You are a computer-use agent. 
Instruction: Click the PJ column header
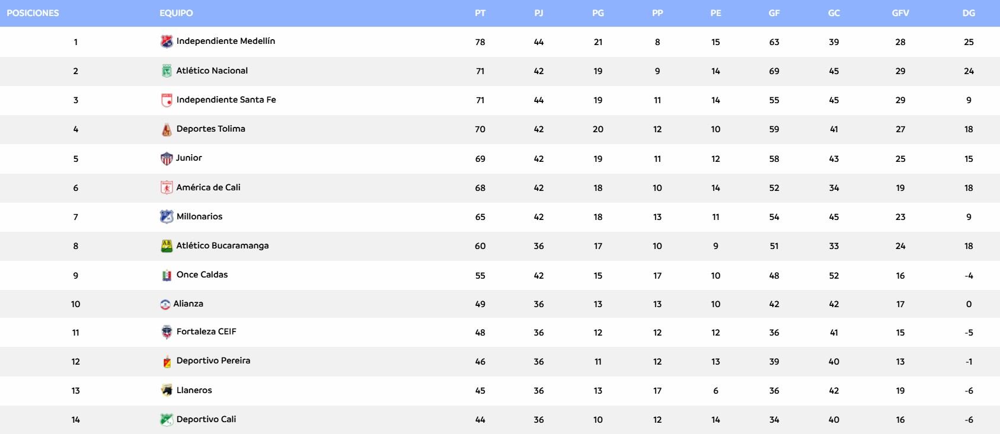[538, 13]
